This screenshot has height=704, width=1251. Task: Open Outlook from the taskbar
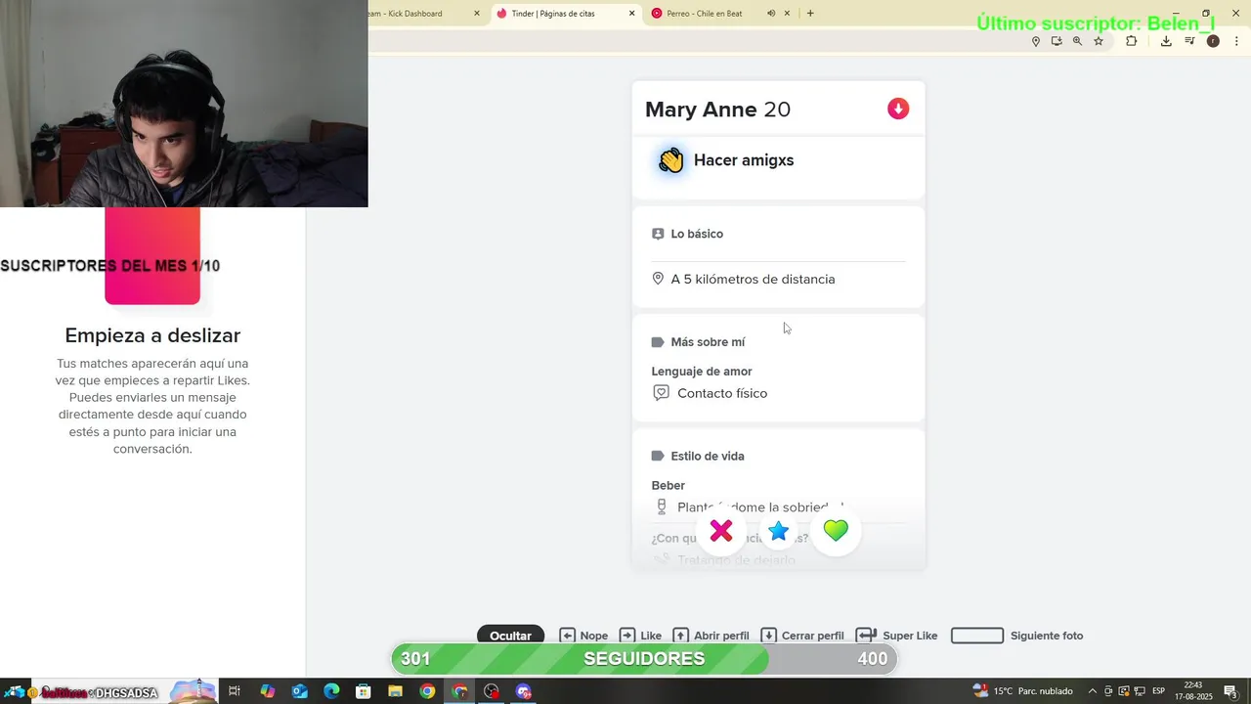[299, 691]
